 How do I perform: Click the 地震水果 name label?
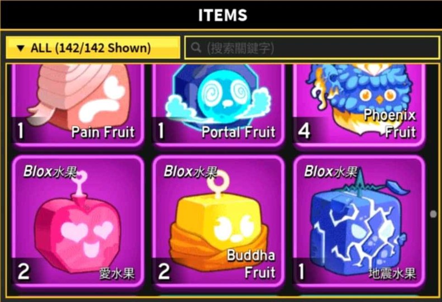(392, 274)
